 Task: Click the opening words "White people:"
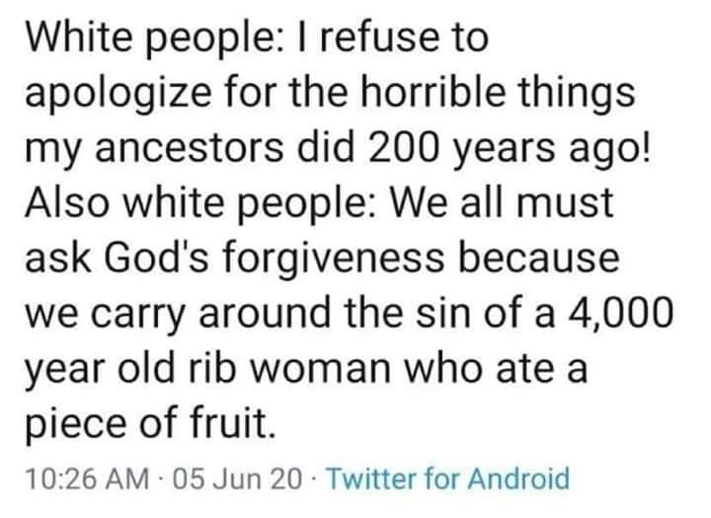click(x=146, y=39)
